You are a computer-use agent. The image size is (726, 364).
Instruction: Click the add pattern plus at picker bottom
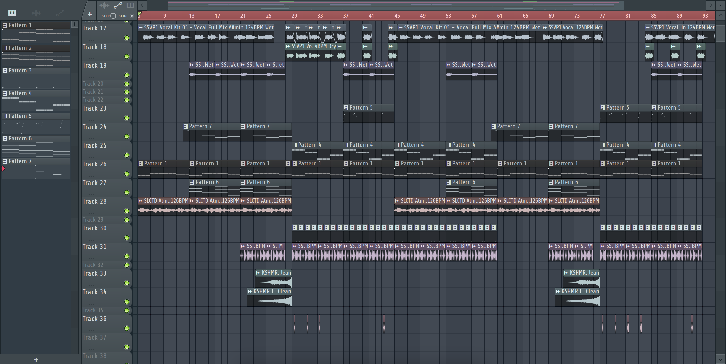pos(36,359)
